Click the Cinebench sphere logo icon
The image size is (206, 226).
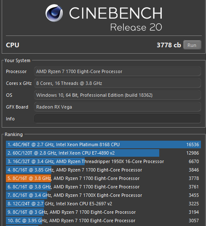coord(54,13)
